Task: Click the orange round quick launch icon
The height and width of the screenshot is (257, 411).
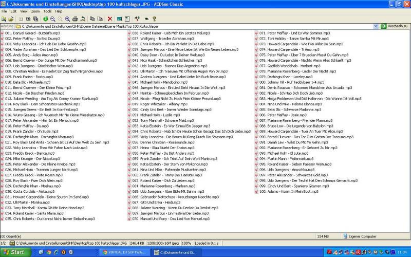Action: pos(63,252)
